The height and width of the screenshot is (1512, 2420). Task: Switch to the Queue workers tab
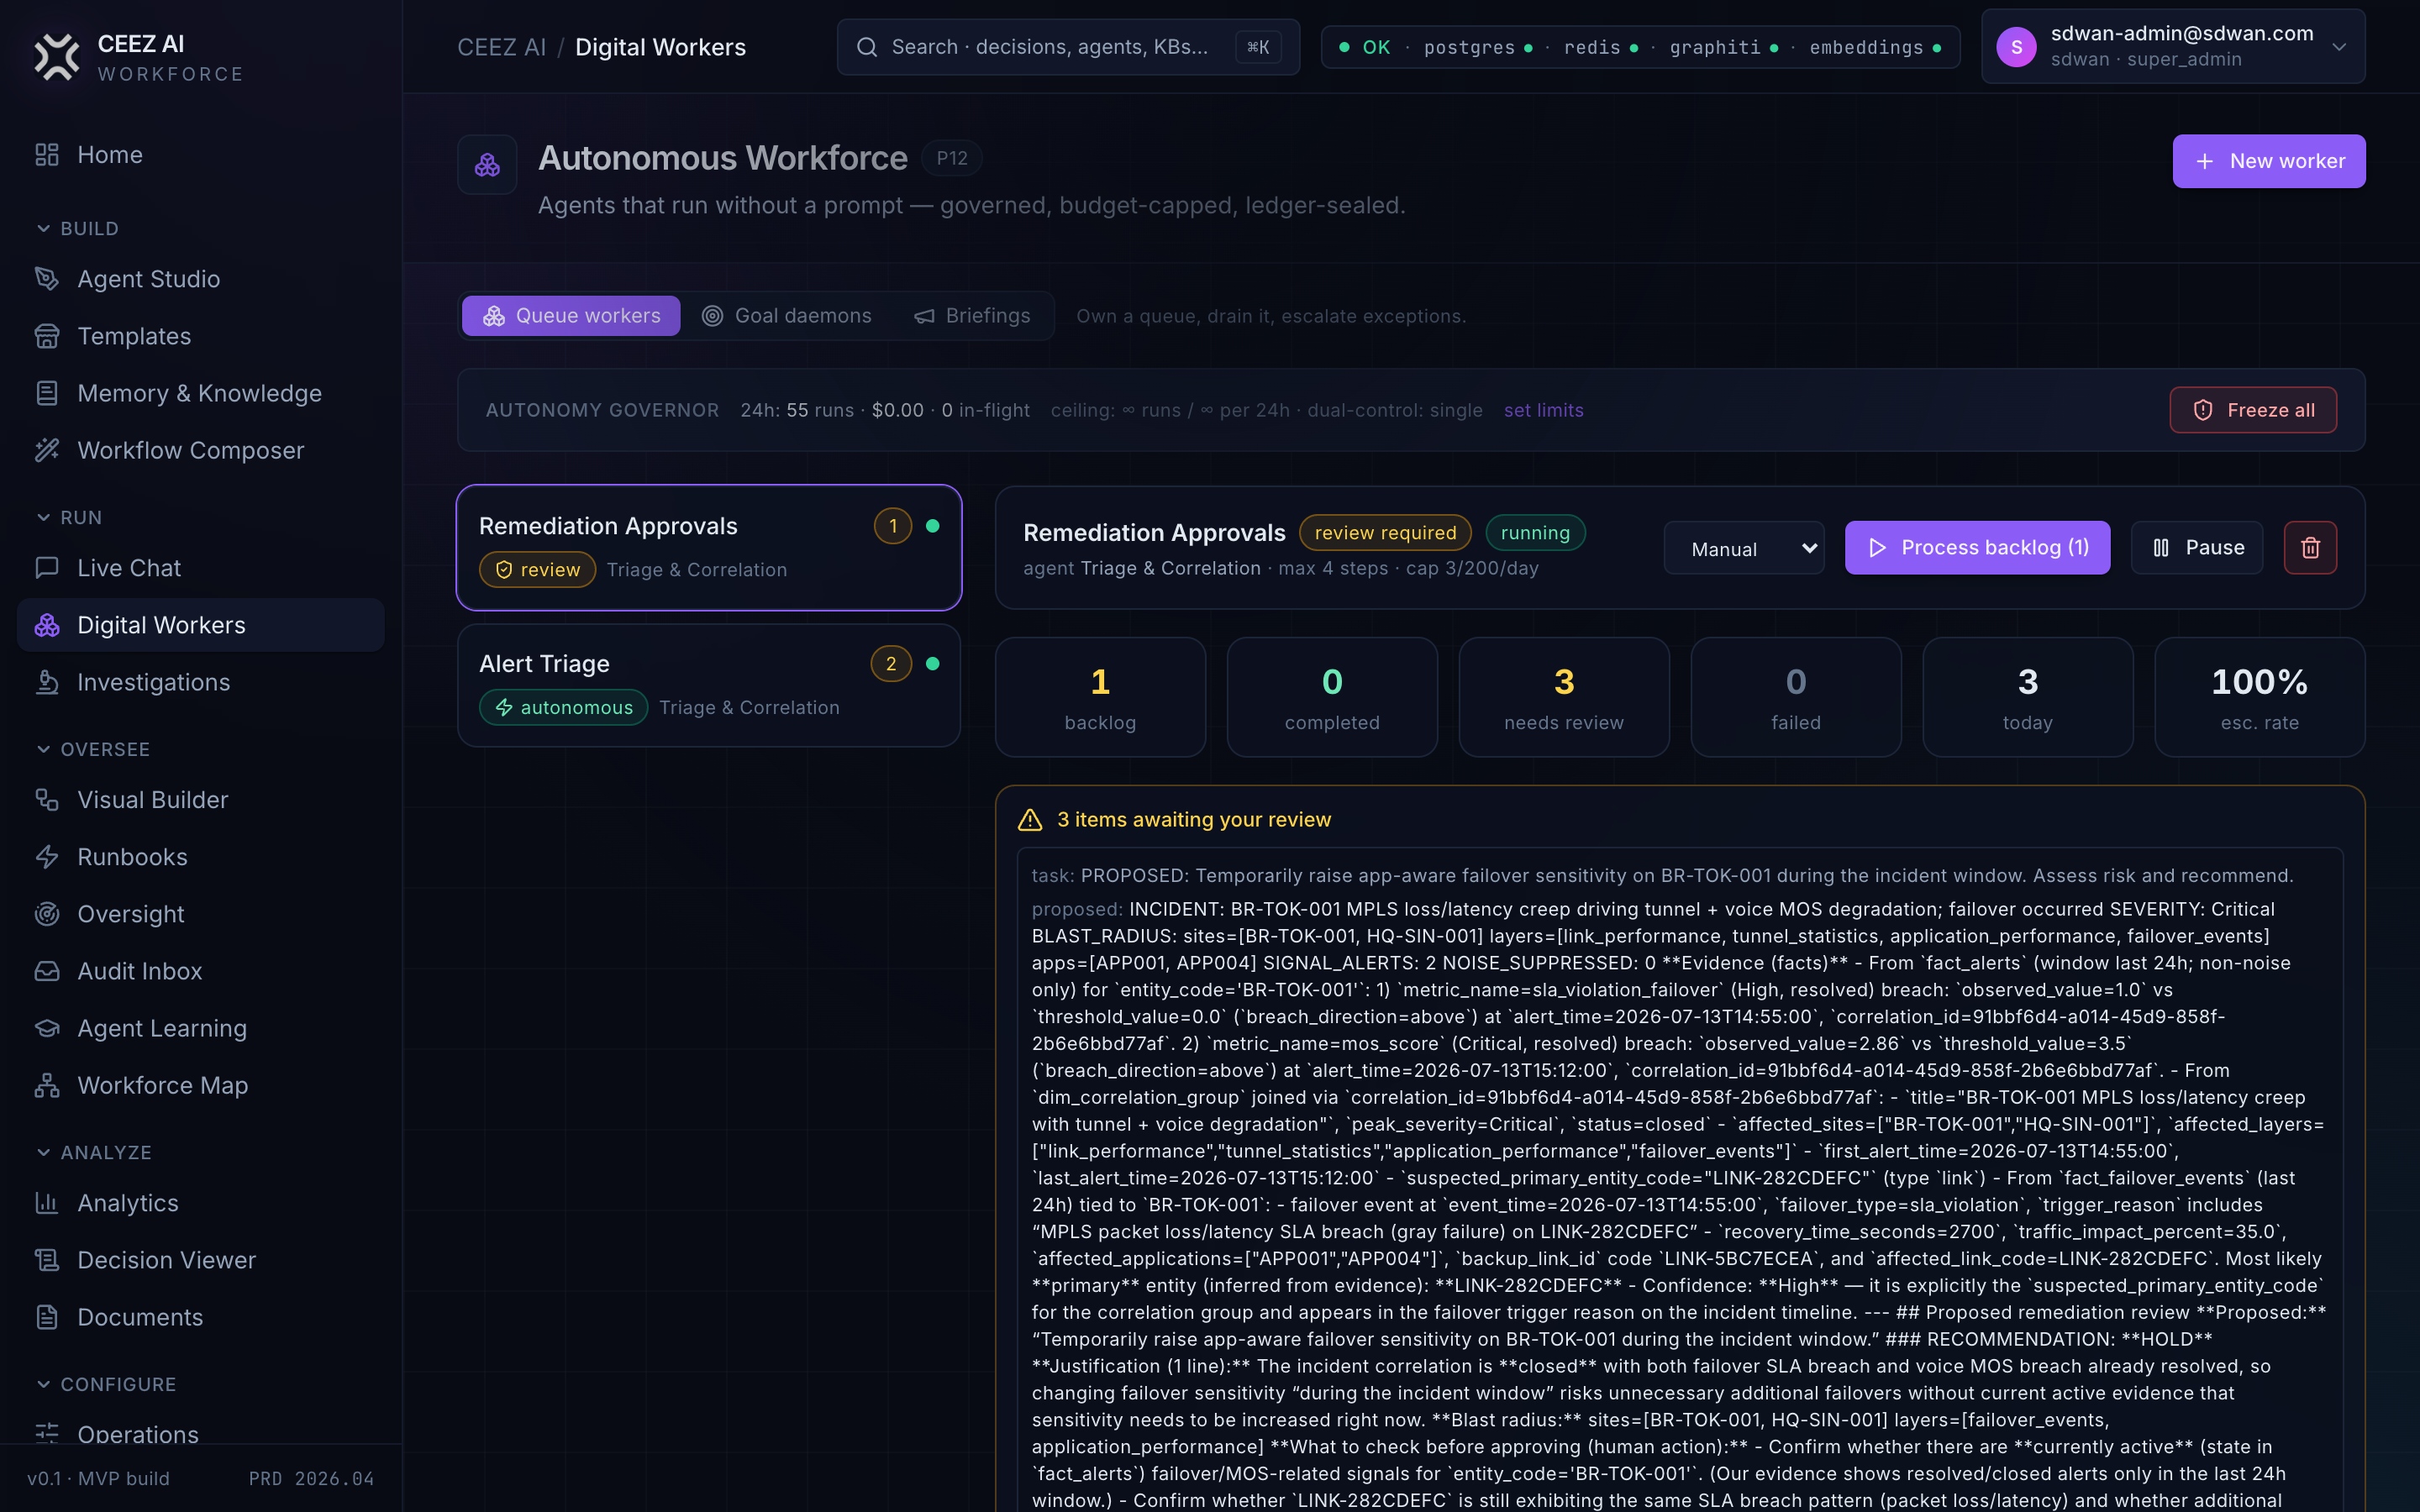571,316
